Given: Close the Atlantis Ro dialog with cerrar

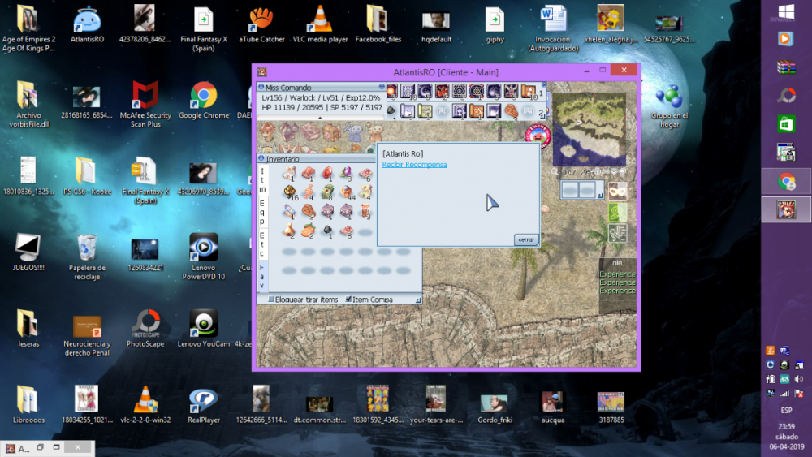Looking at the screenshot, I should point(526,239).
